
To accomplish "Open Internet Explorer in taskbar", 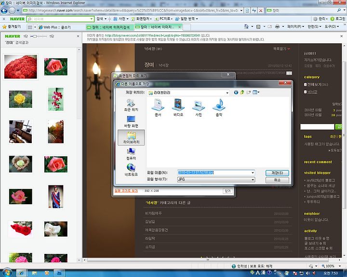I will coord(22,273).
